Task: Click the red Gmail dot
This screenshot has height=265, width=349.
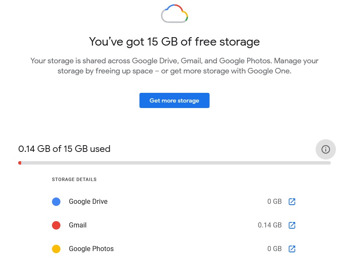Action: click(x=56, y=225)
